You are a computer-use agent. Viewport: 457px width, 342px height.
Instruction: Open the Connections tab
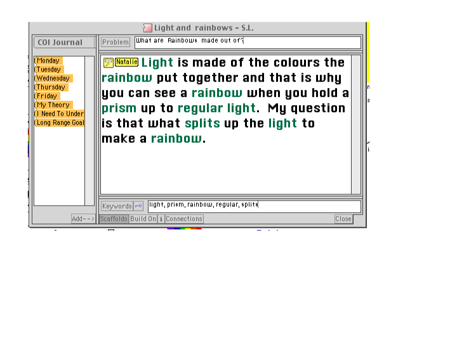click(184, 218)
